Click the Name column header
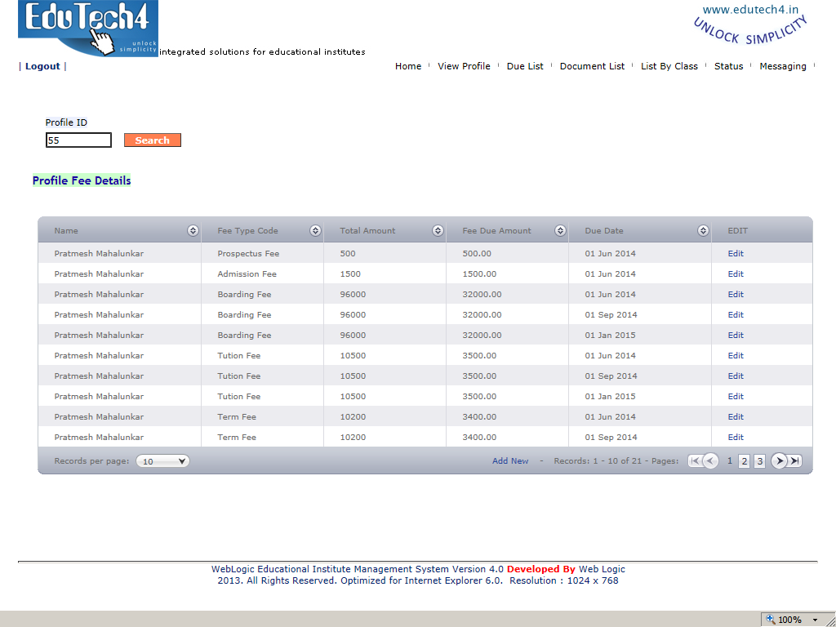 click(66, 230)
